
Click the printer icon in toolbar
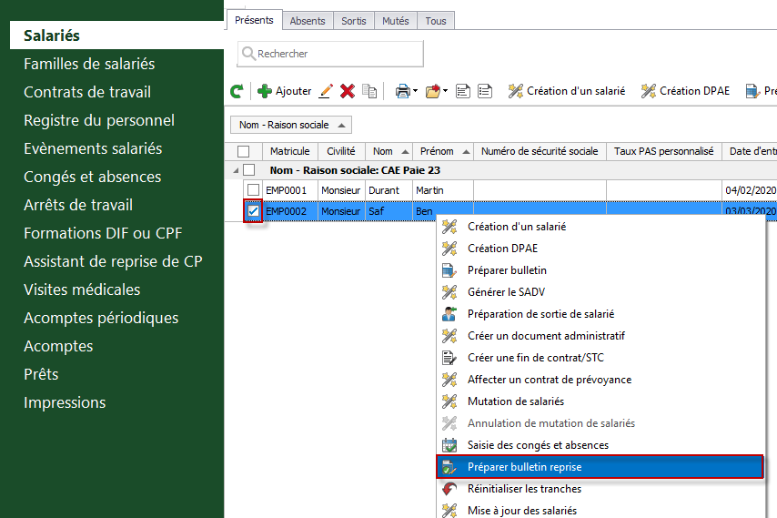click(x=402, y=91)
